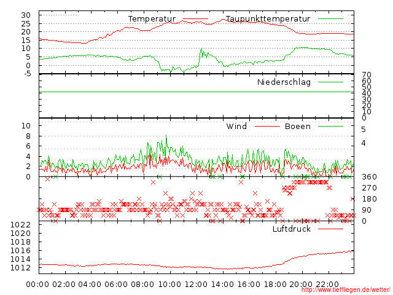This screenshot has height=295, width=393.
Task: Click red line sample beside Temperatur
Action: point(195,19)
